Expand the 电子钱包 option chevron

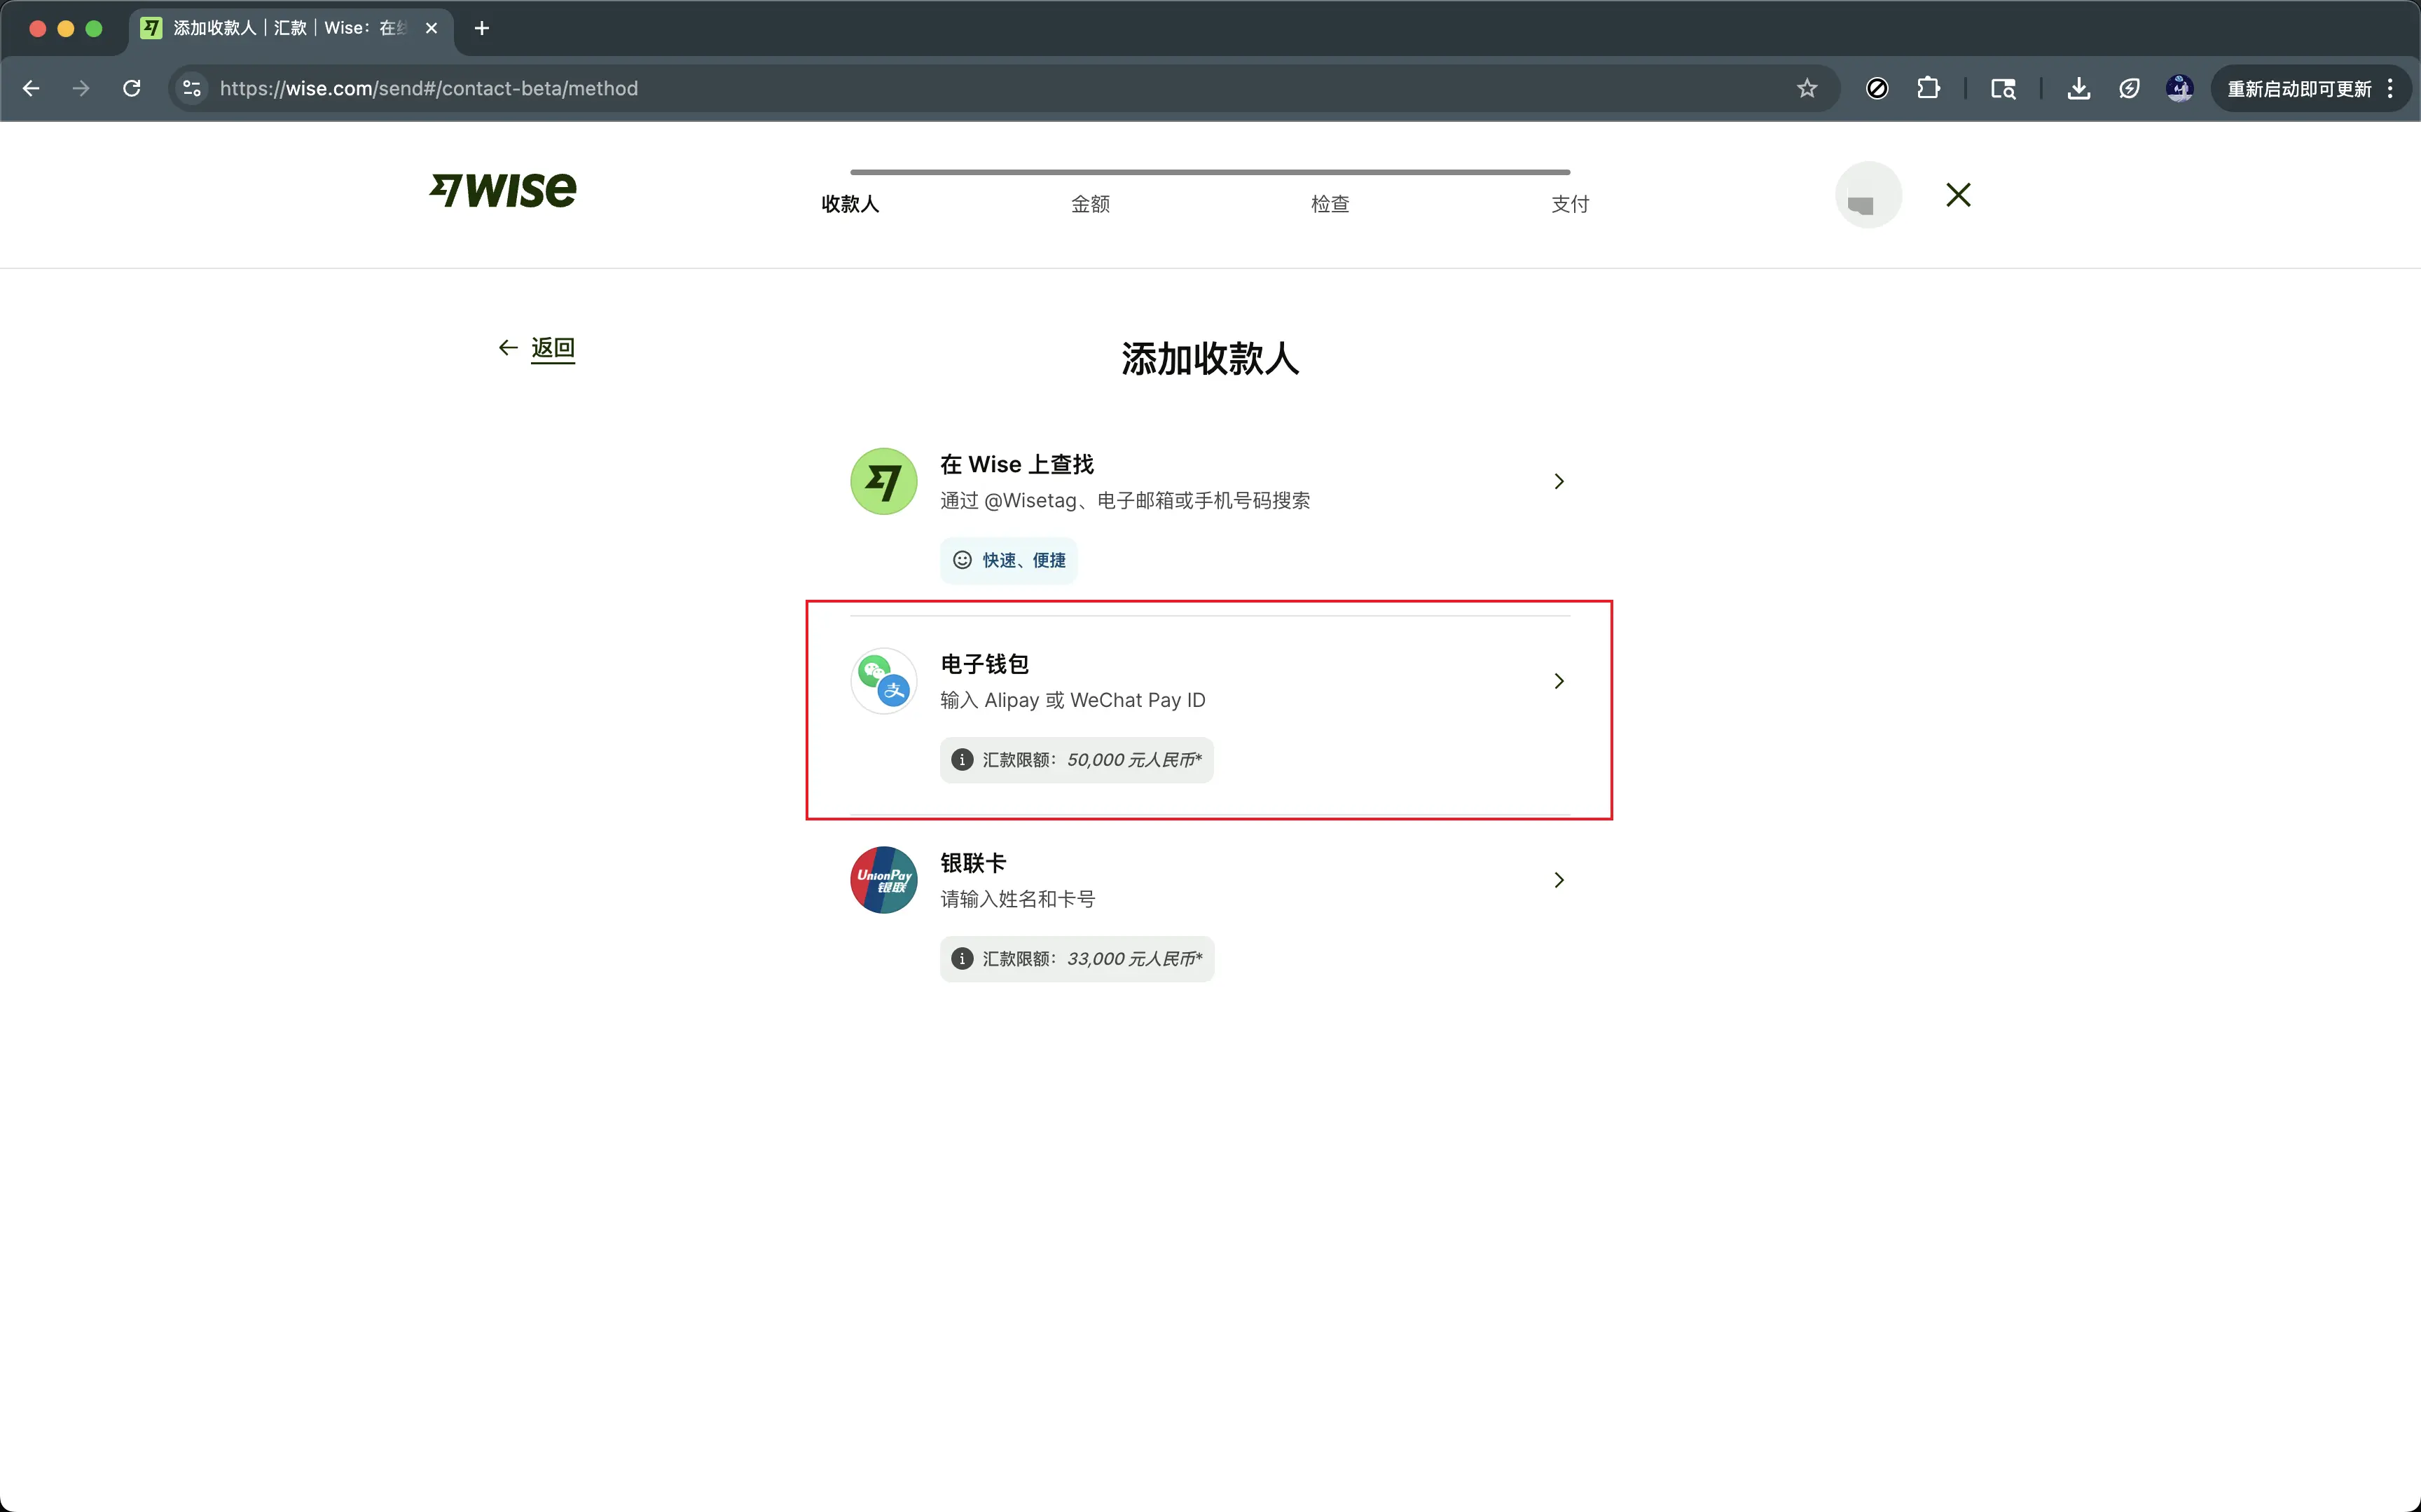pos(1559,681)
